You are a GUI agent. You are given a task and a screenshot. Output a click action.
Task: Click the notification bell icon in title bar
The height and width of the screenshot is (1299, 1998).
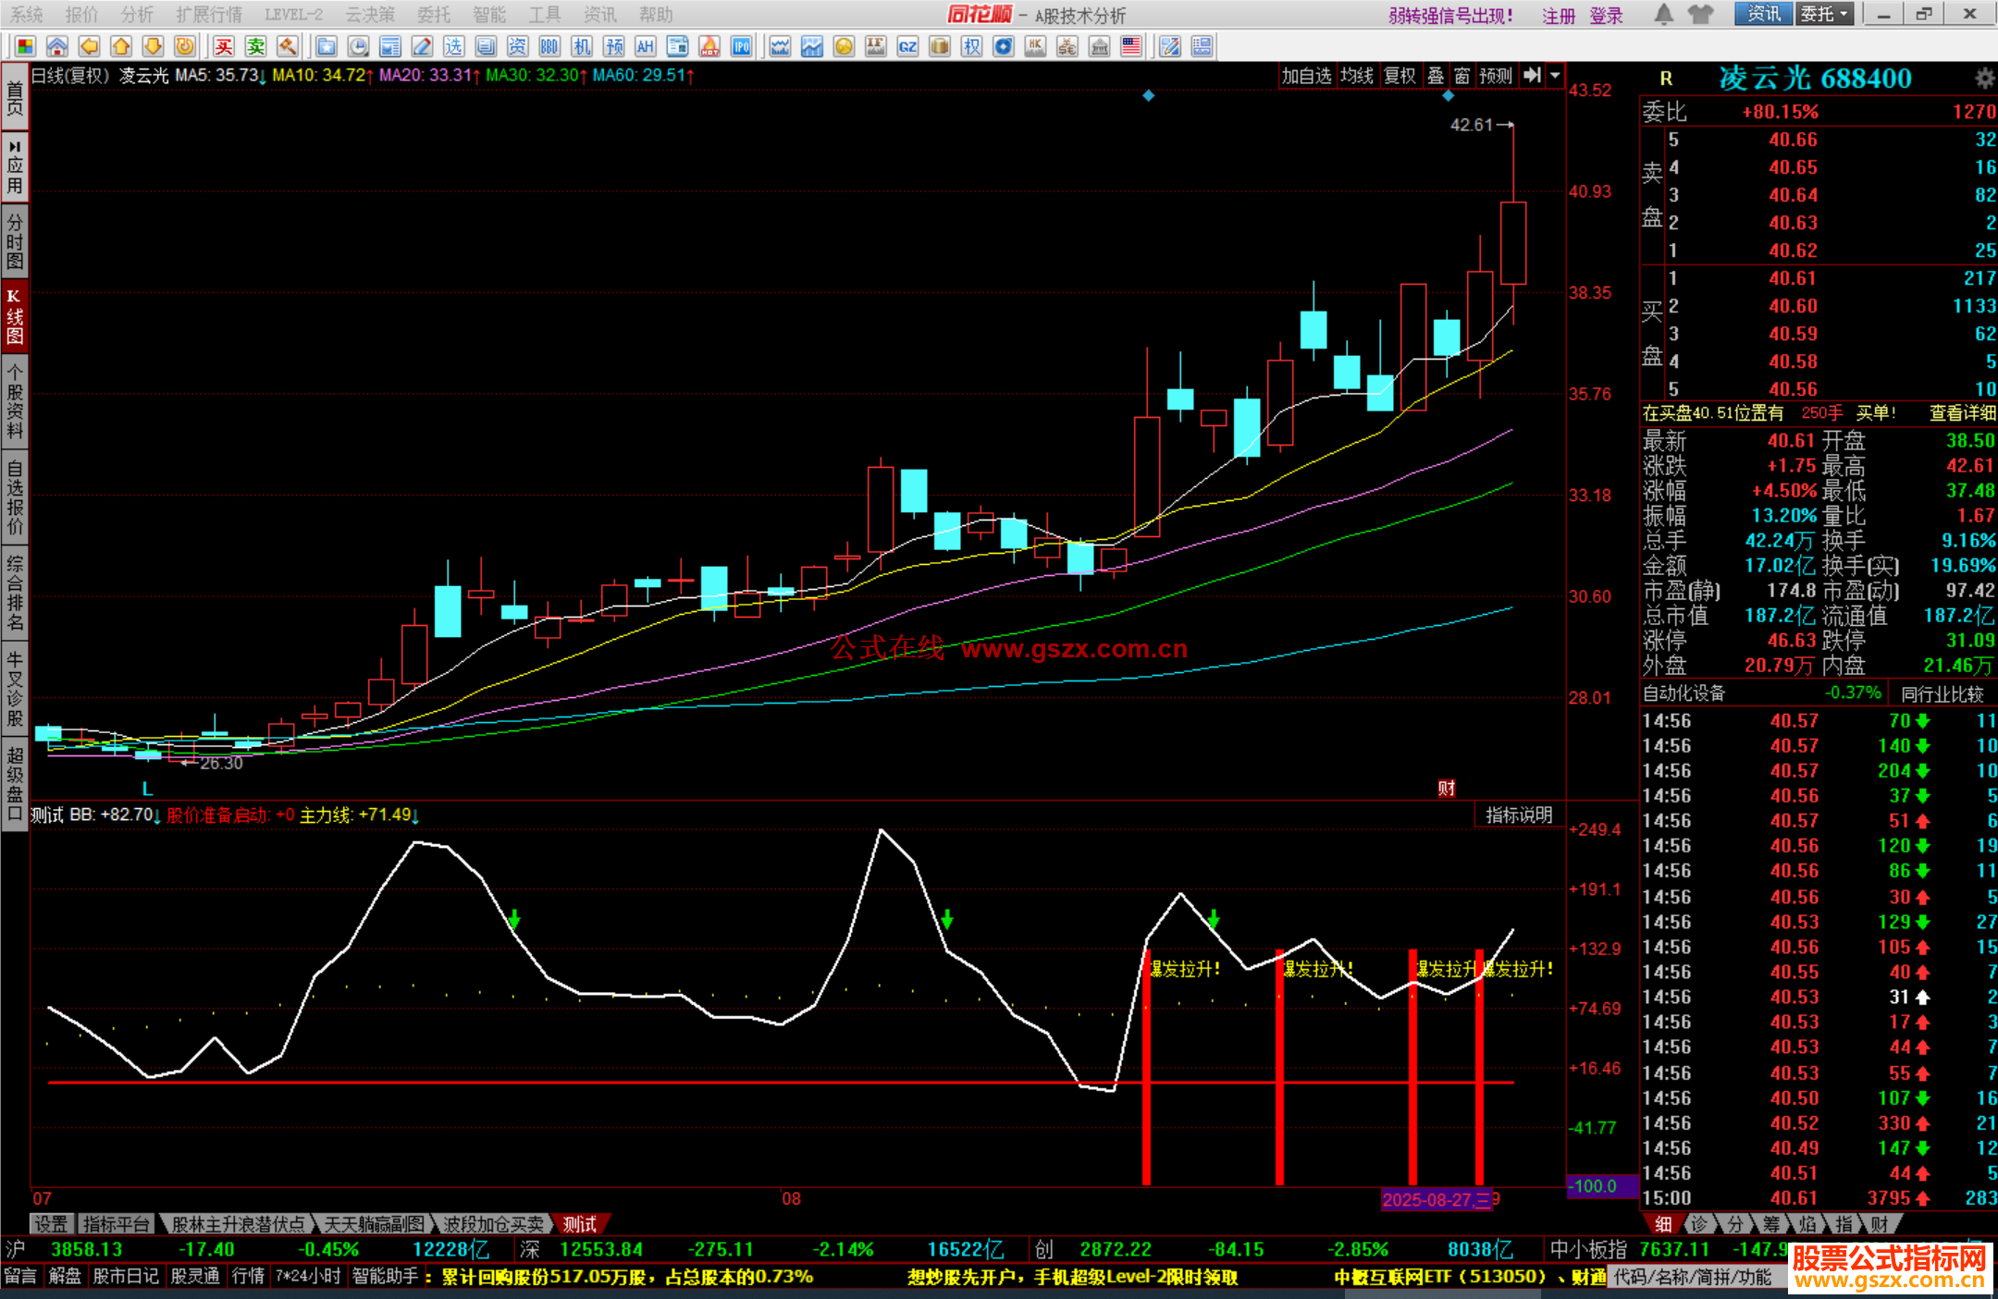pos(1663,14)
